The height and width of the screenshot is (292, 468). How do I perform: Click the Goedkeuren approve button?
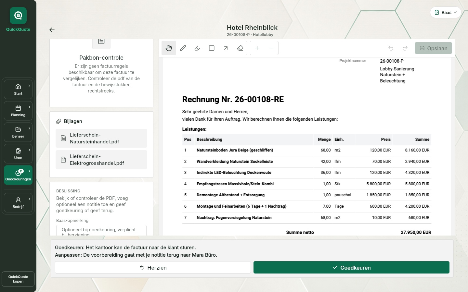[x=351, y=267]
